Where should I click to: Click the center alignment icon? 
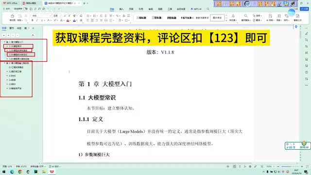coord(92,20)
